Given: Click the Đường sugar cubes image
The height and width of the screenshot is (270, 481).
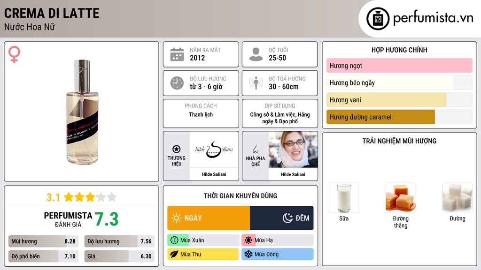Looking at the screenshot, I should tap(458, 198).
